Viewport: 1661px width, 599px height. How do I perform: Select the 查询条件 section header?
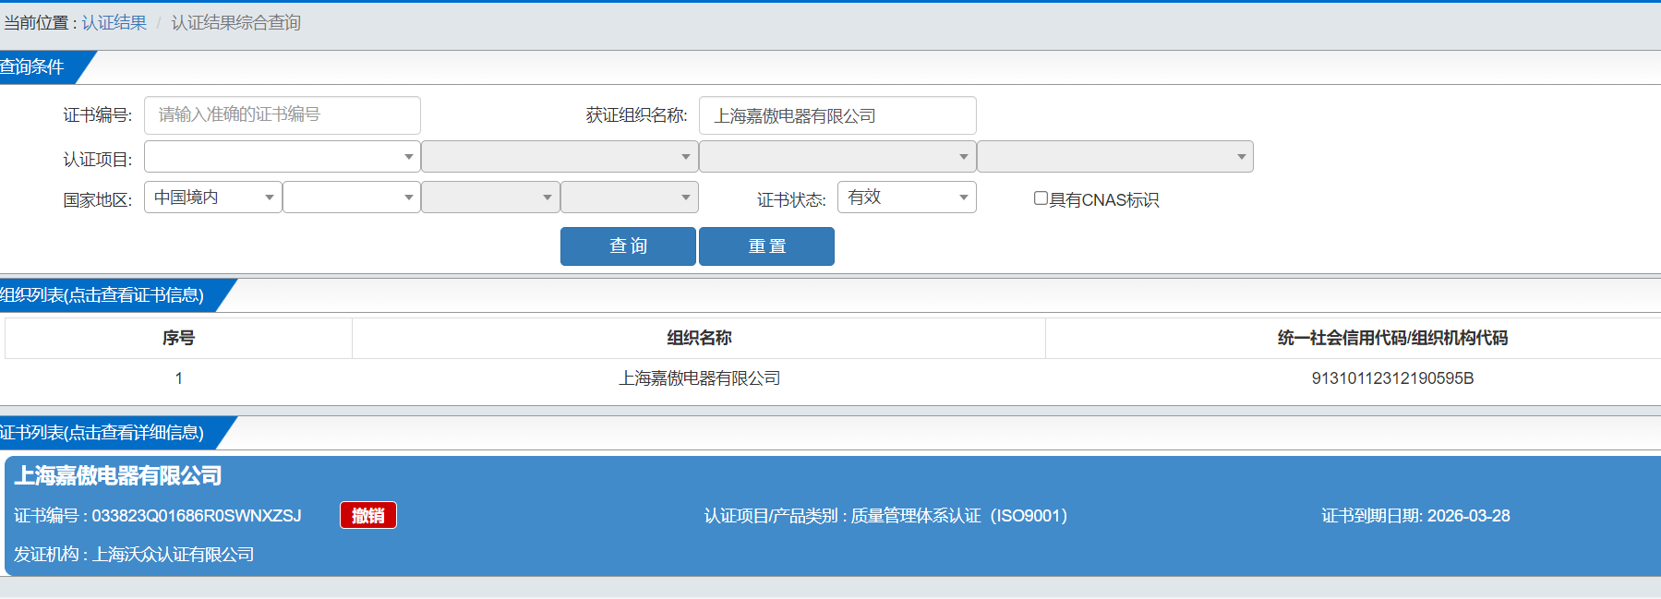(x=33, y=67)
